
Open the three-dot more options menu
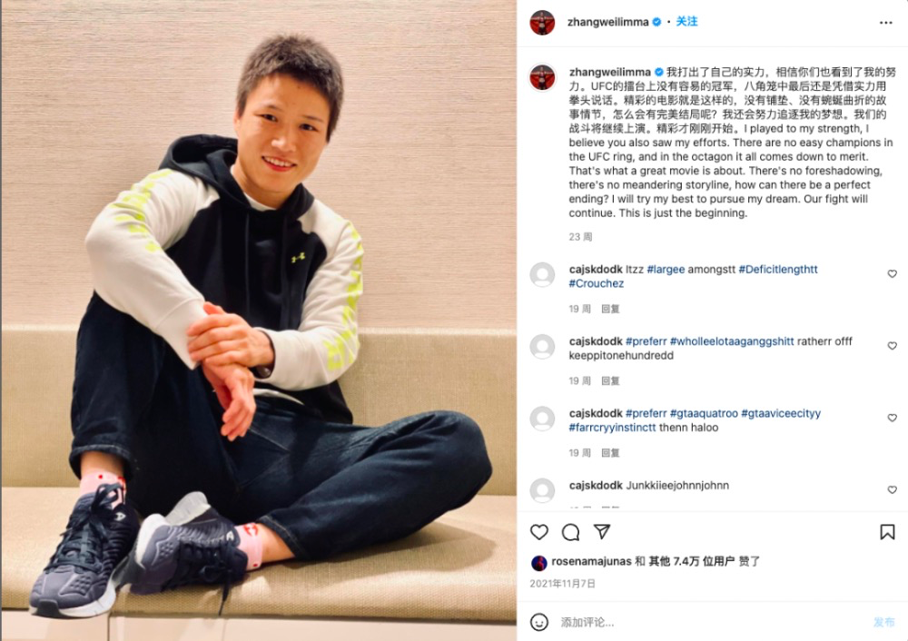[886, 23]
